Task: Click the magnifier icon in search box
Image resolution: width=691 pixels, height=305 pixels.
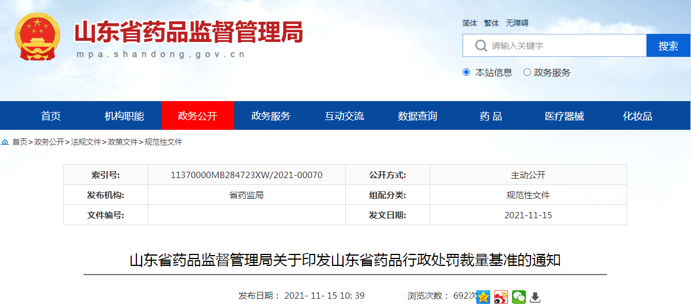Action: (x=481, y=45)
